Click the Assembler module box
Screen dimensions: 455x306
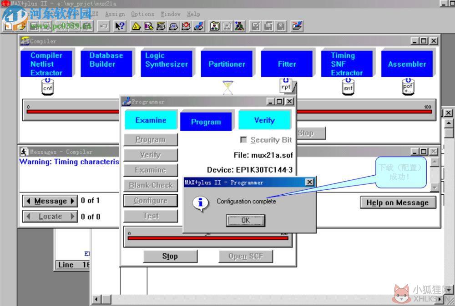(x=407, y=64)
